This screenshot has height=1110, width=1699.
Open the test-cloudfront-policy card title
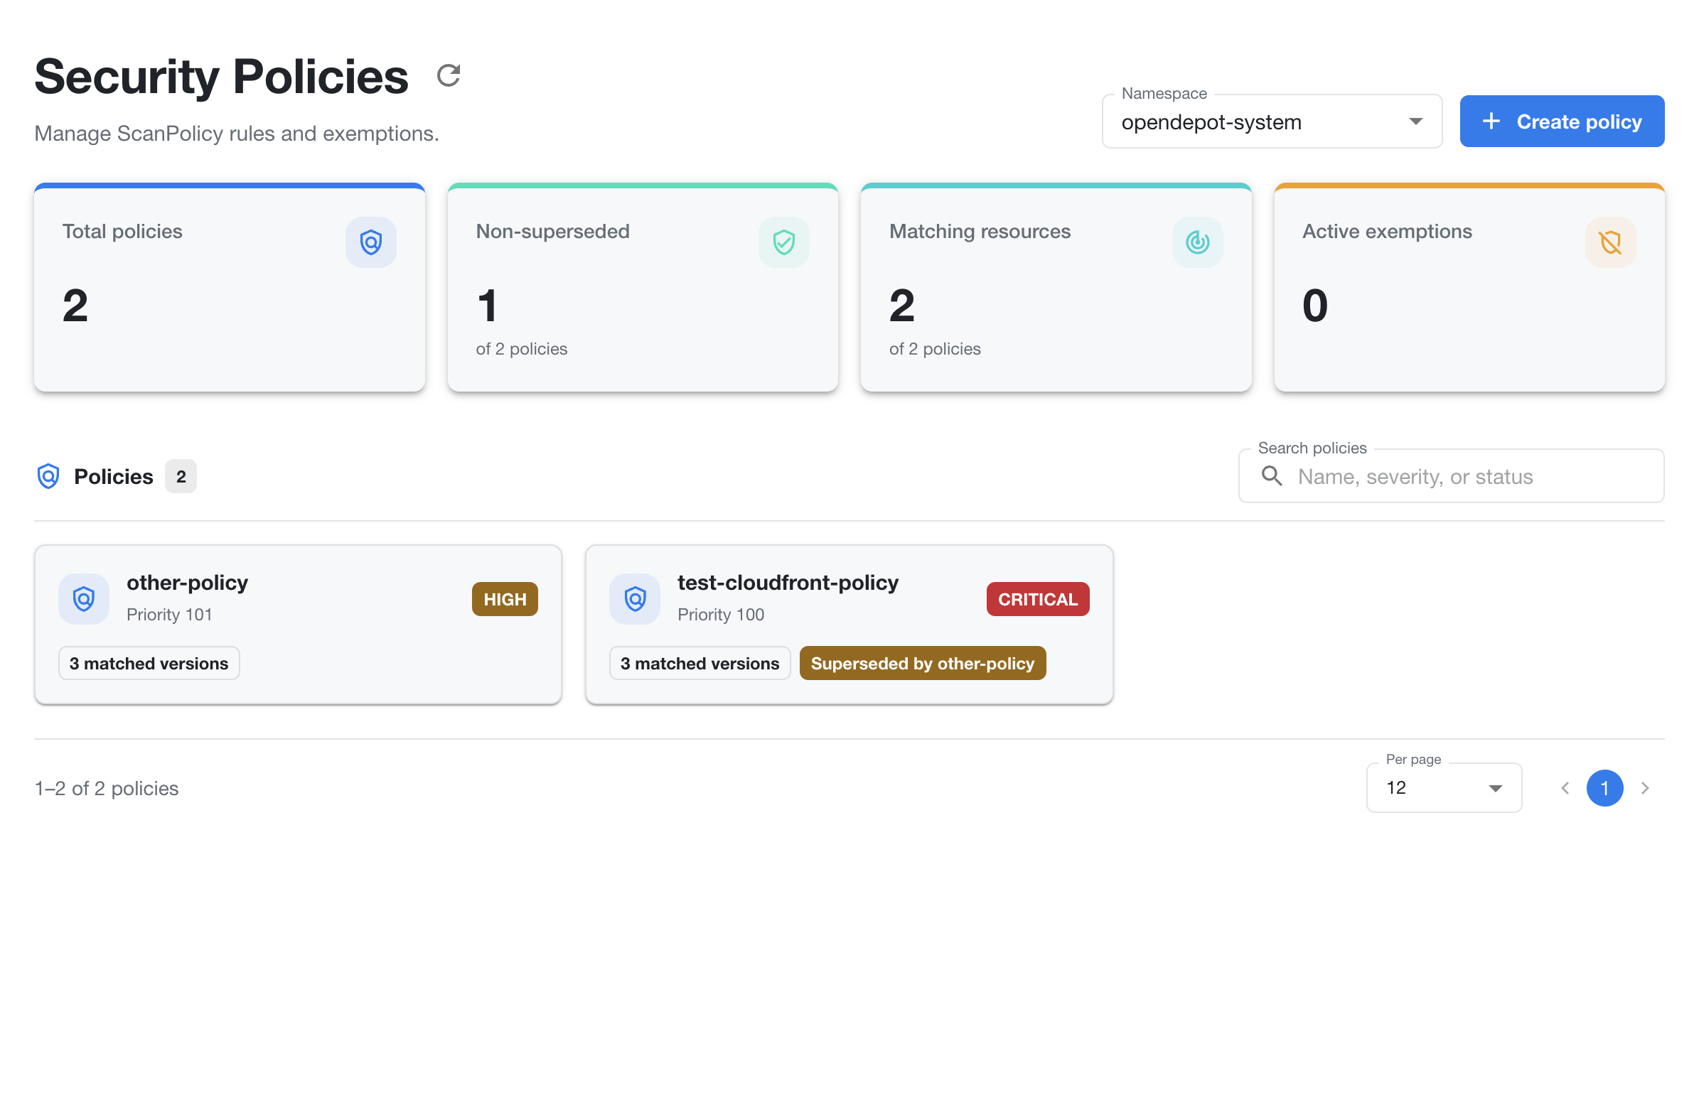[788, 583]
